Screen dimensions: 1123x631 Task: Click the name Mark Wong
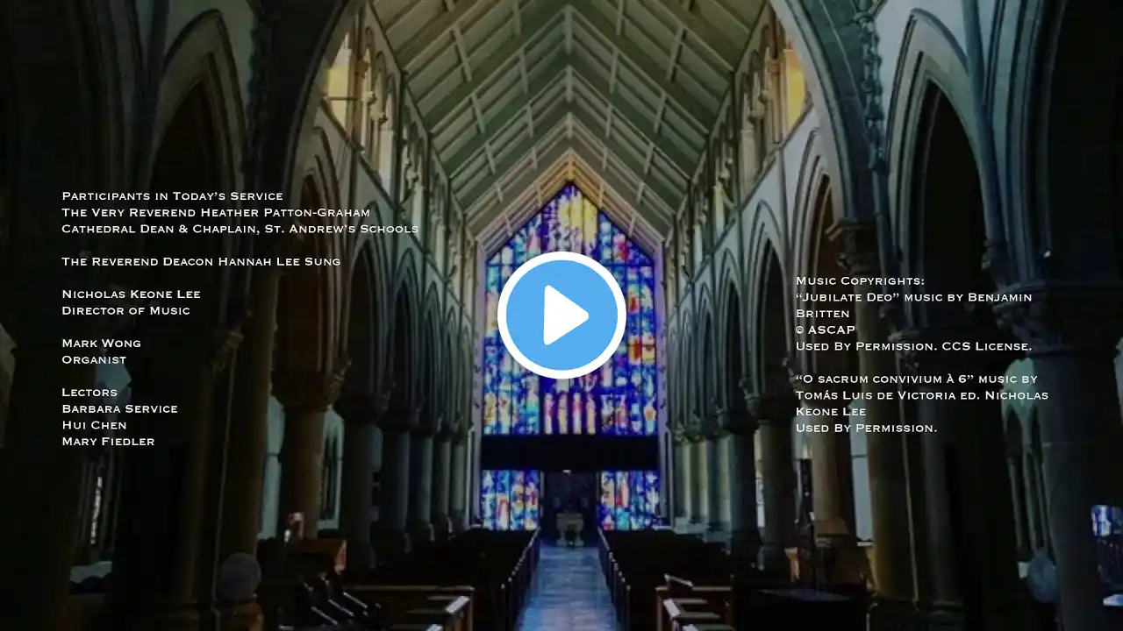tap(101, 344)
